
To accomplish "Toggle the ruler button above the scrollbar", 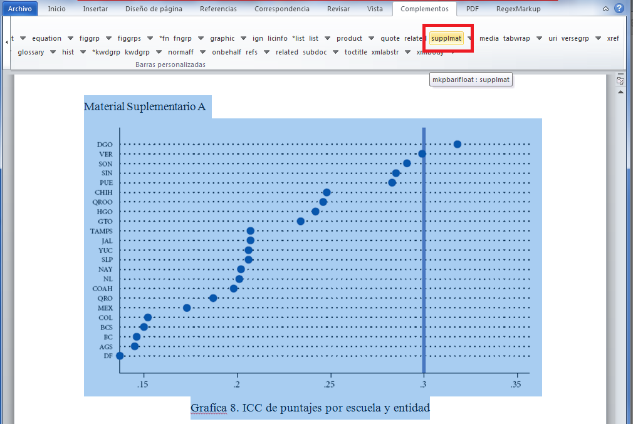I will coord(620,81).
